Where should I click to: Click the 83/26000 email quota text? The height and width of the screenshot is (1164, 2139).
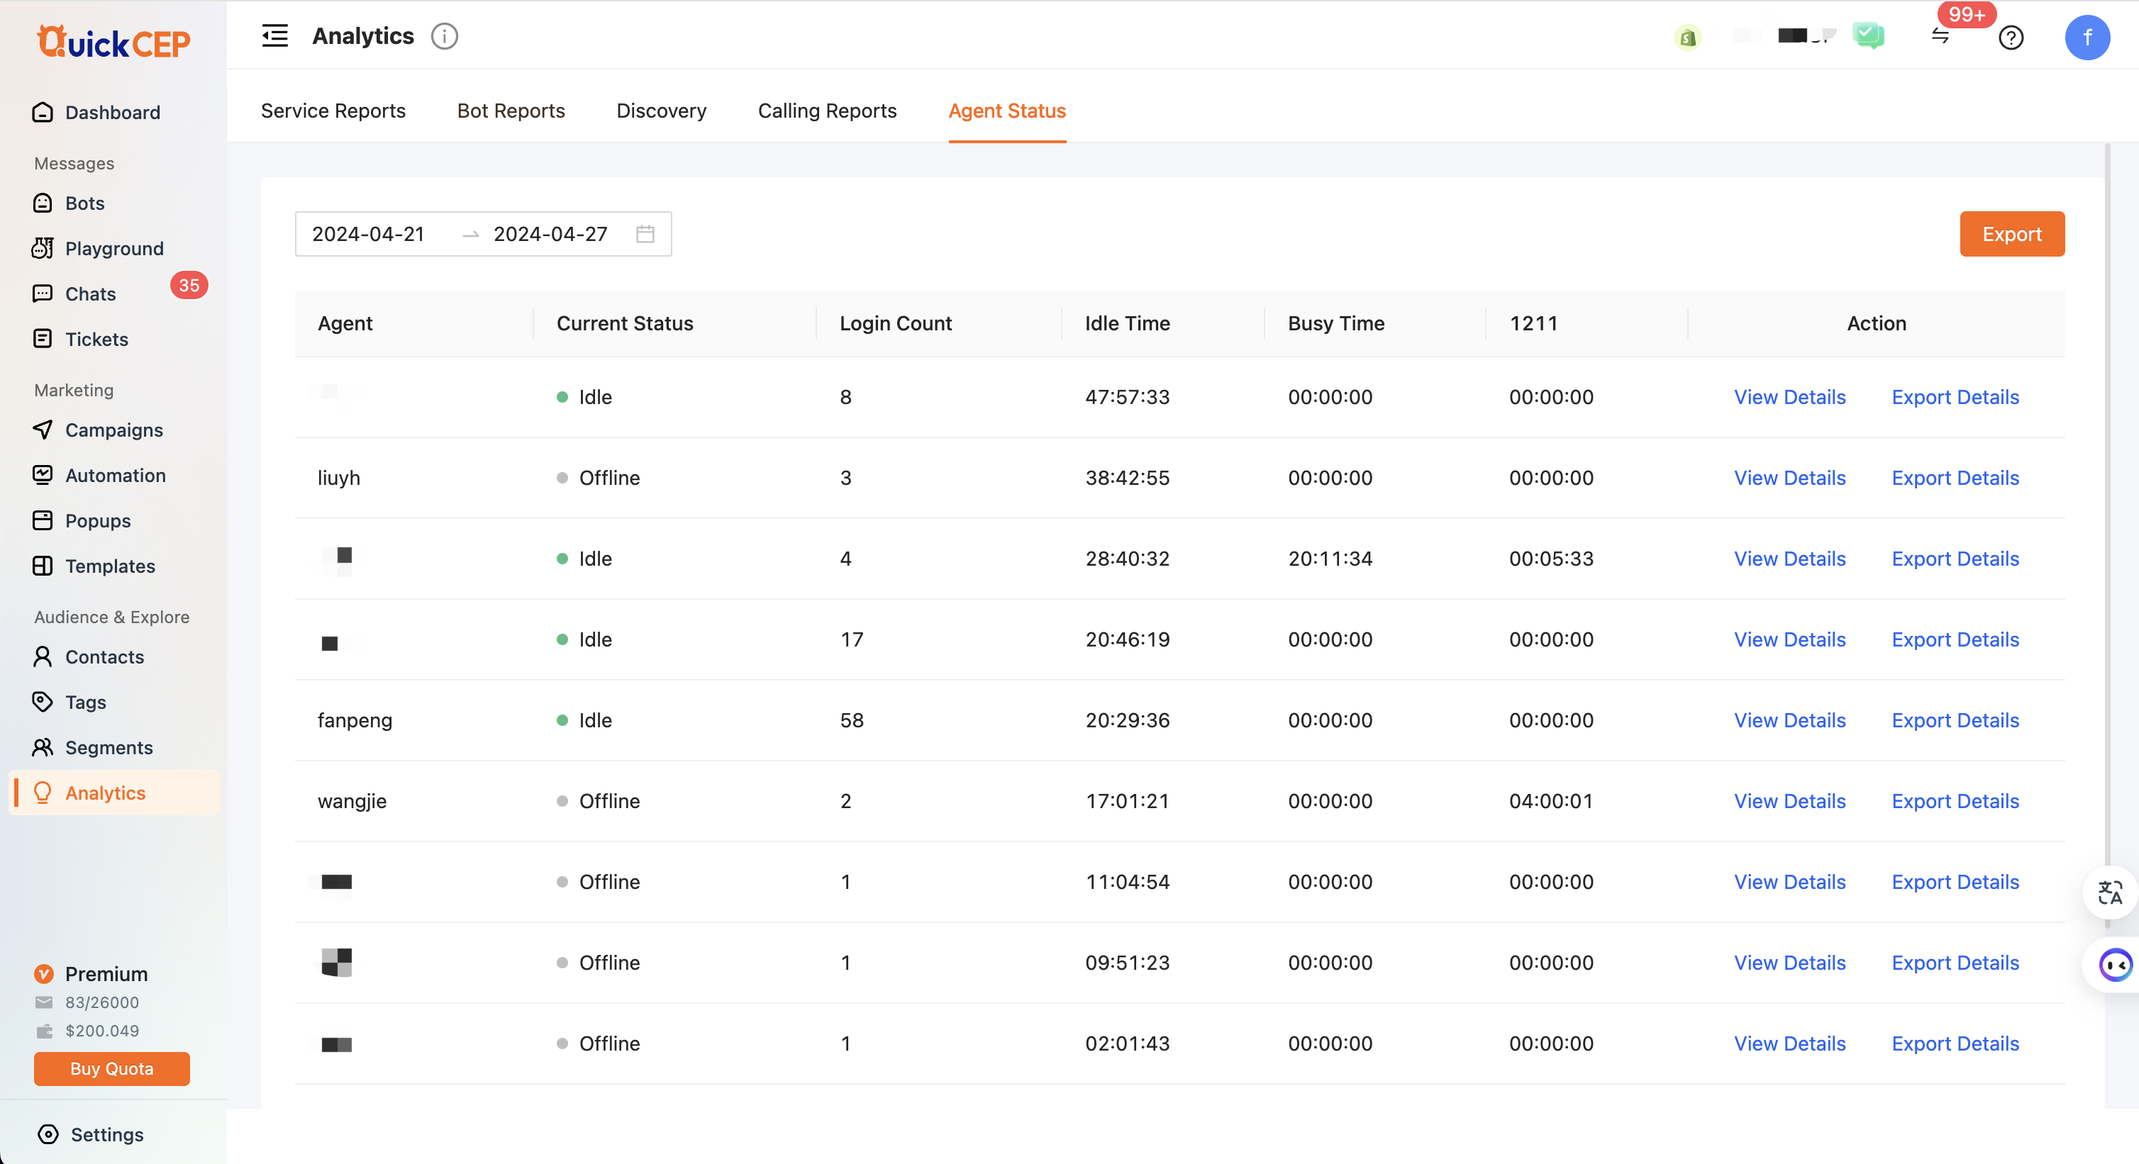click(102, 1002)
